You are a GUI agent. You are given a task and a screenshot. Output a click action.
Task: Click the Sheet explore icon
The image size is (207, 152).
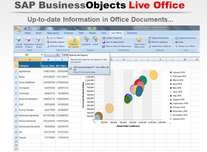tap(95, 41)
